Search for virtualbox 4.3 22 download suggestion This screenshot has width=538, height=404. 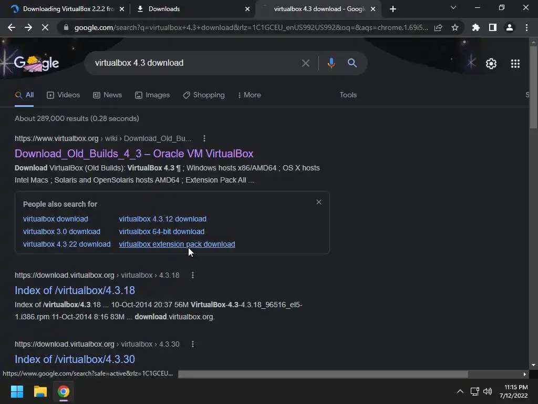pyautogui.click(x=67, y=244)
